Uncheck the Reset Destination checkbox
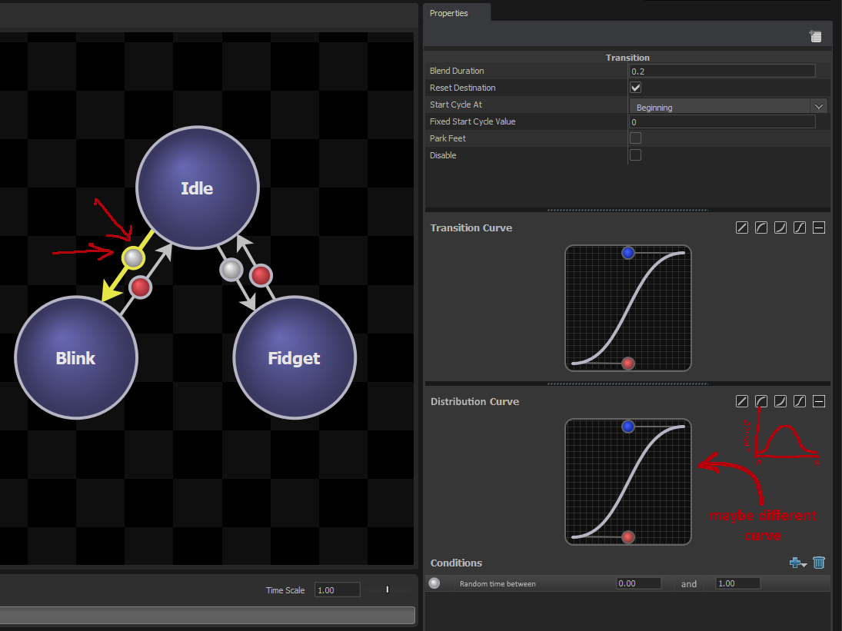The image size is (842, 631). [x=635, y=87]
